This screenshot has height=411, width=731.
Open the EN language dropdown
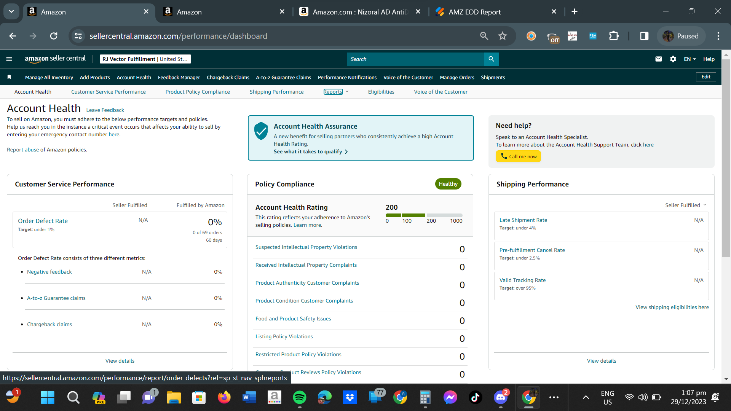pyautogui.click(x=690, y=59)
